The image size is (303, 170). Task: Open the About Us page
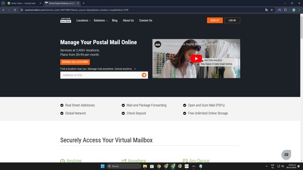[128, 20]
